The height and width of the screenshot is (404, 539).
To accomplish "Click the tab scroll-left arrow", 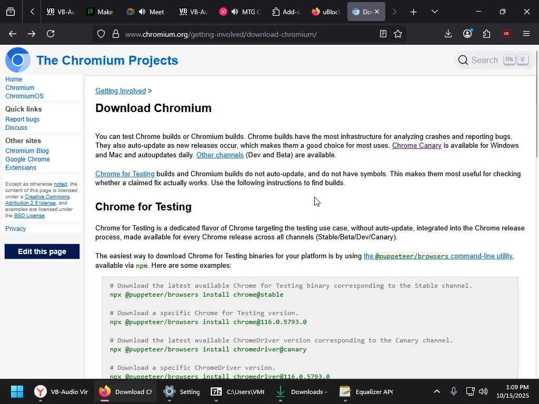I will click(32, 12).
